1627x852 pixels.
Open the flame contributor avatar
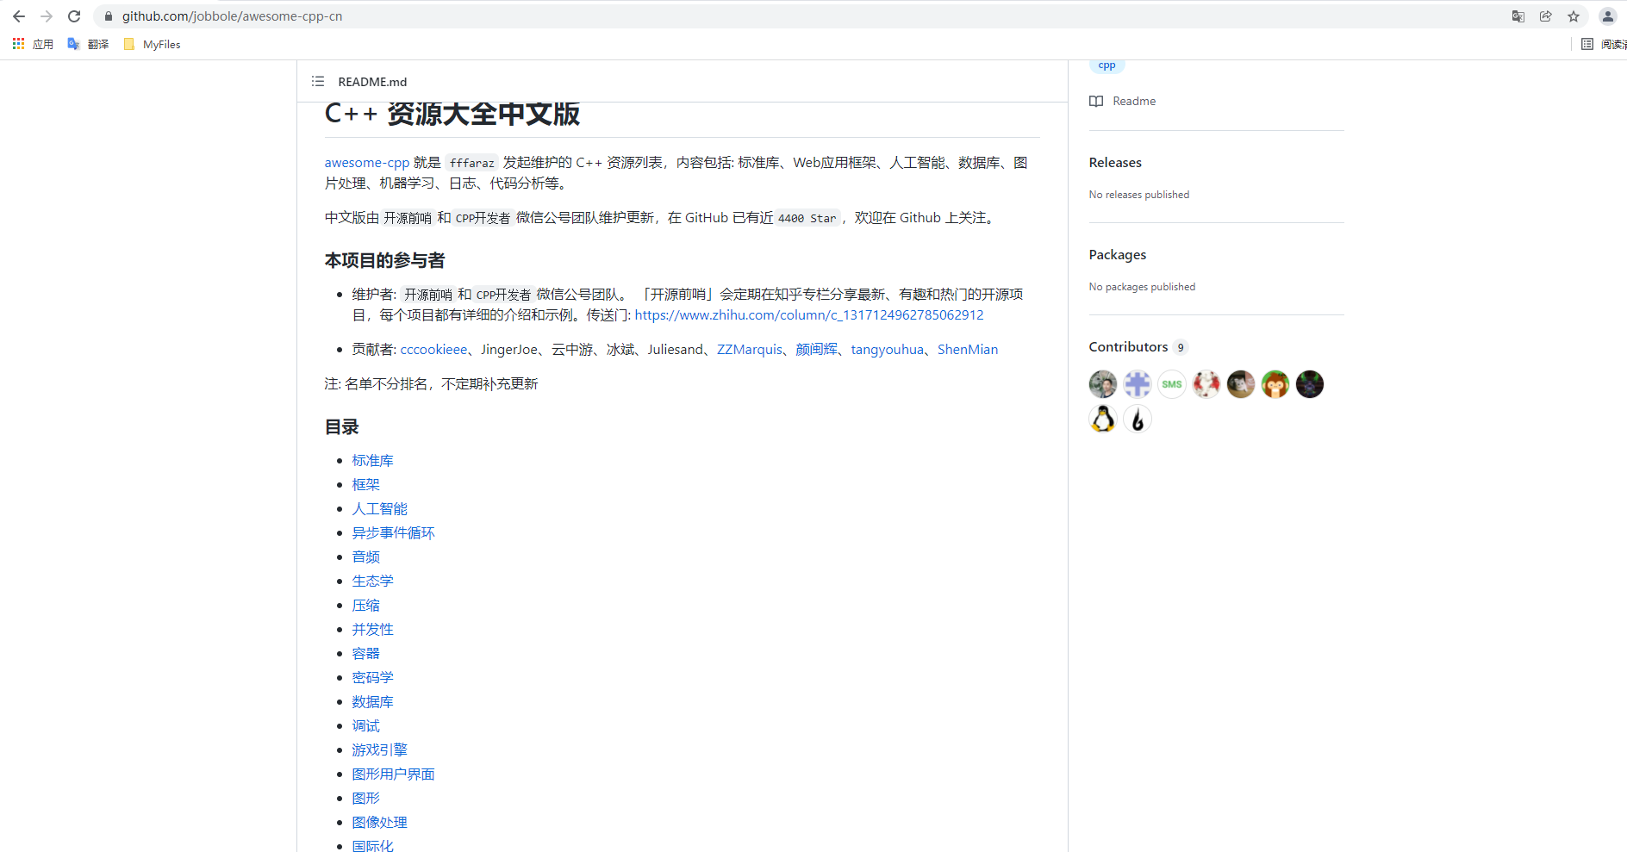pos(1138,419)
